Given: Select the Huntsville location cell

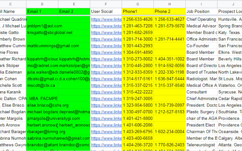Looking at the screenshot, I should point(230,20).
